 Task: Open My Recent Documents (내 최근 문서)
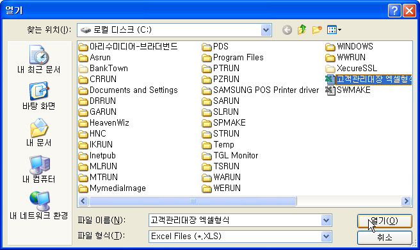[x=39, y=60]
